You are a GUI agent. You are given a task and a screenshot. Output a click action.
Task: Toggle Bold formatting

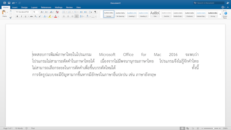tap(17, 16)
